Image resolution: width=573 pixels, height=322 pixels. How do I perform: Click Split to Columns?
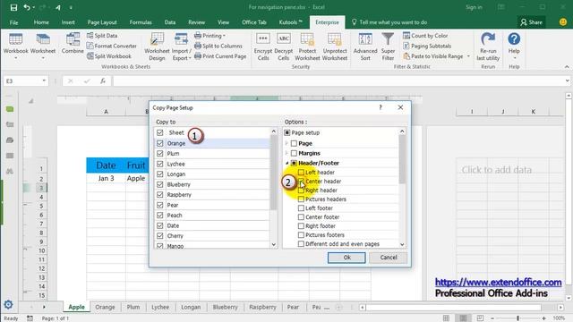click(x=218, y=46)
